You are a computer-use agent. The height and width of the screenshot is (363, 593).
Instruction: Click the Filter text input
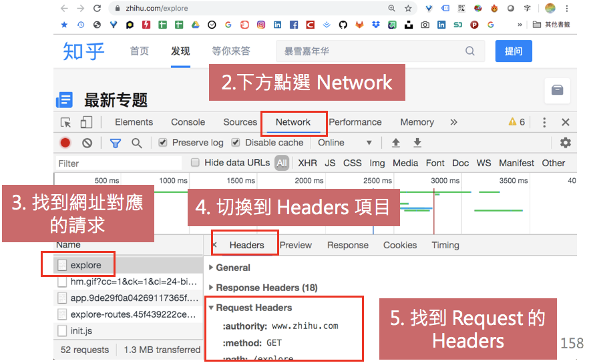(x=119, y=163)
